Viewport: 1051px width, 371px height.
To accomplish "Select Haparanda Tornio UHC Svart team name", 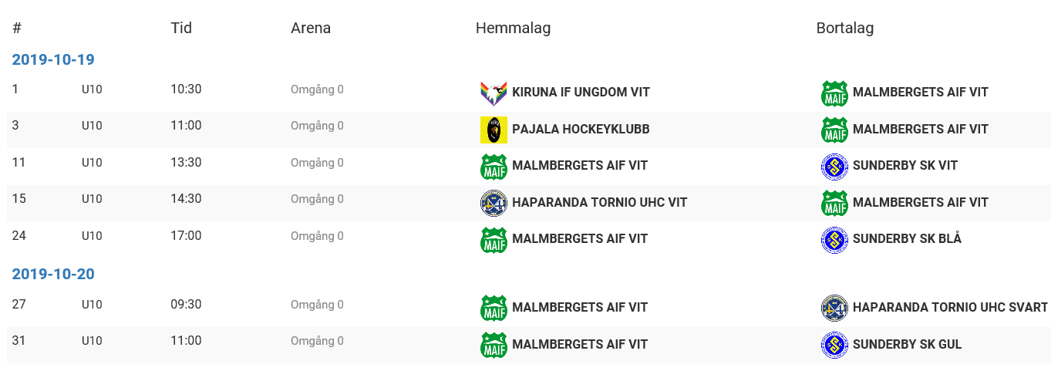I will point(950,308).
